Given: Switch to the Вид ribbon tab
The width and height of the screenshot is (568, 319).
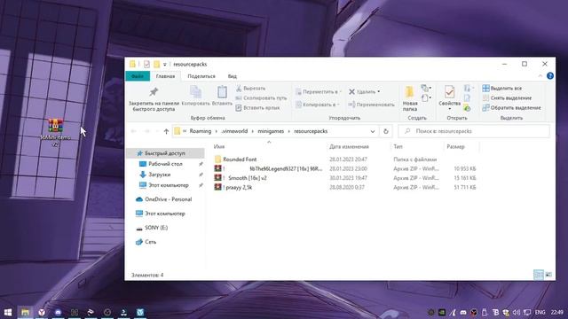Looking at the screenshot, I should (x=233, y=76).
